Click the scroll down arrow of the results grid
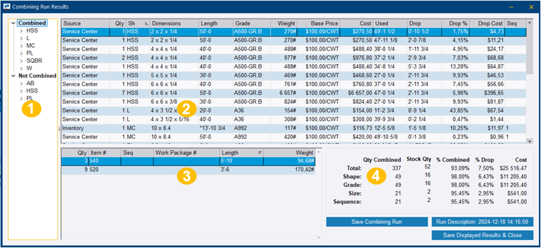This screenshot has width=541, height=248. pyautogui.click(x=530, y=141)
